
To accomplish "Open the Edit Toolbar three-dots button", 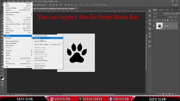I will pyautogui.click(x=2, y=72).
